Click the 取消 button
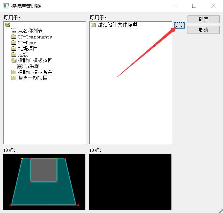This screenshot has width=223, height=213. [x=203, y=30]
